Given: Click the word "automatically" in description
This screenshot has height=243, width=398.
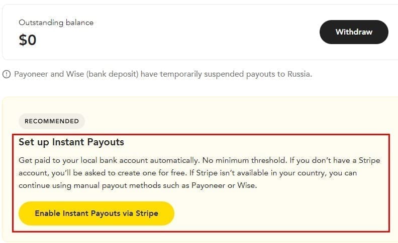Looking at the screenshot, I should [x=174, y=160].
